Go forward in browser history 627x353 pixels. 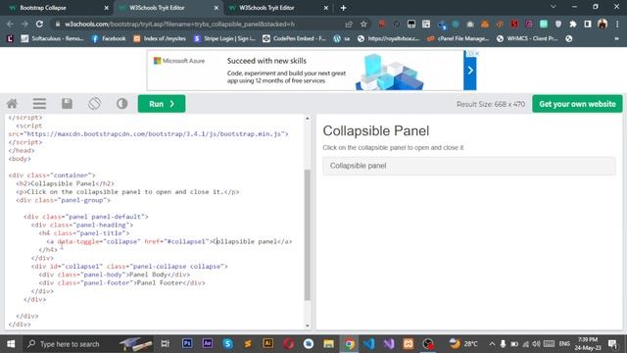coord(24,24)
